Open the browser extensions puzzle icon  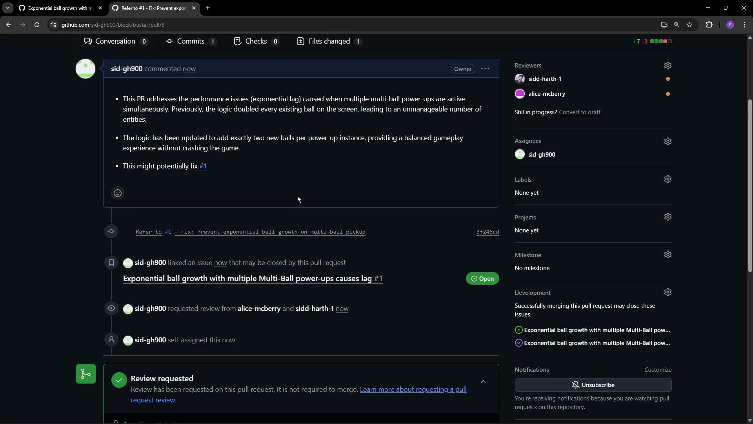[x=709, y=25]
